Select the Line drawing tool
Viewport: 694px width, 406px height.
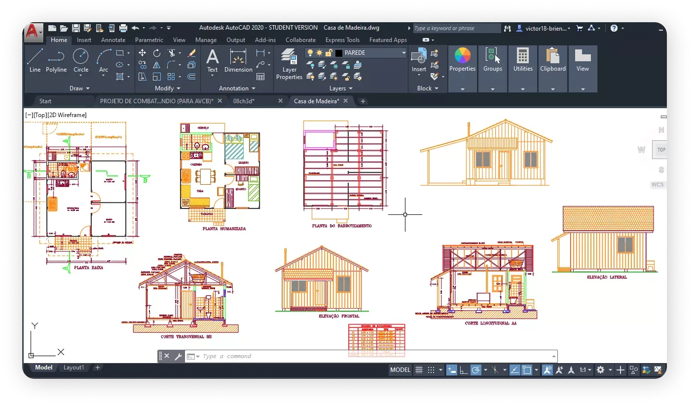point(35,61)
